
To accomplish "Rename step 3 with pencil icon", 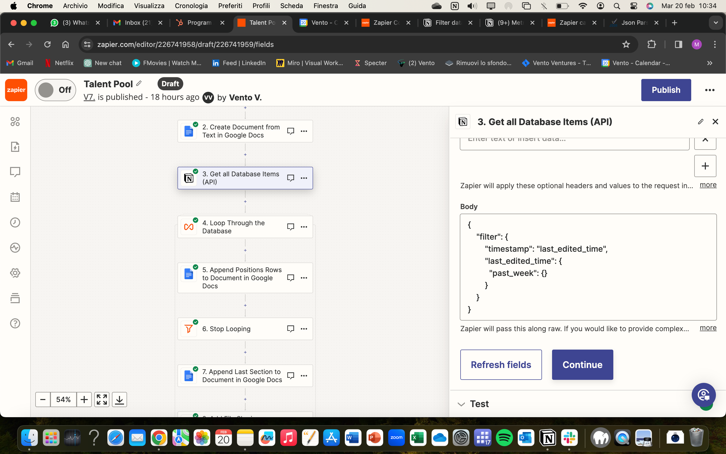I will (701, 122).
